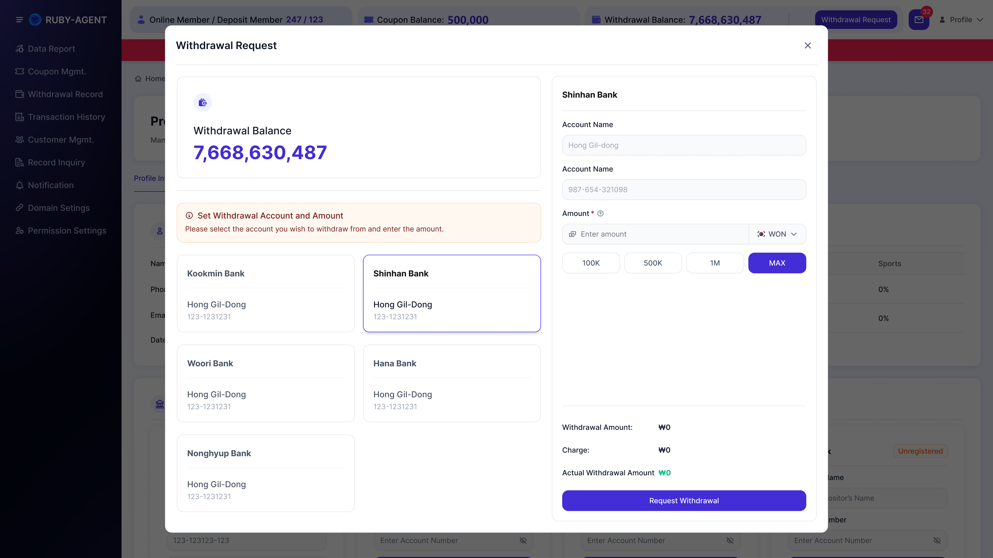Image resolution: width=993 pixels, height=558 pixels.
Task: Click the money icon in amount field
Action: 573,234
